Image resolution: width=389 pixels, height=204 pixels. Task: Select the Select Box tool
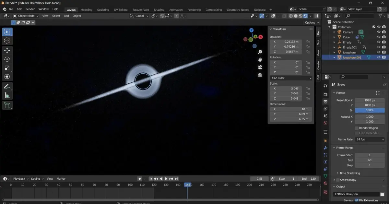coord(7,32)
